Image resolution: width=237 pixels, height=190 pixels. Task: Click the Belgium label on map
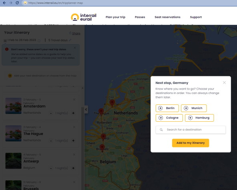coord(108,162)
